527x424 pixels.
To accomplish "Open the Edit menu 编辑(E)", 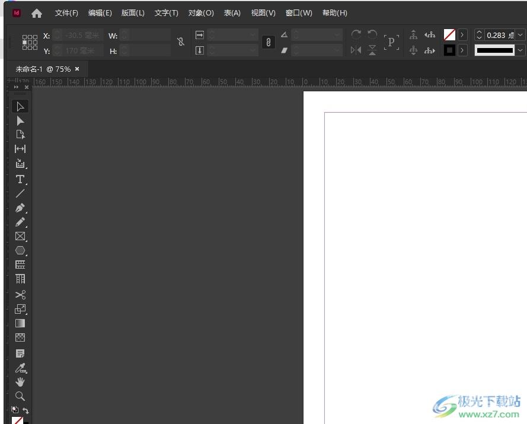I will [x=100, y=13].
